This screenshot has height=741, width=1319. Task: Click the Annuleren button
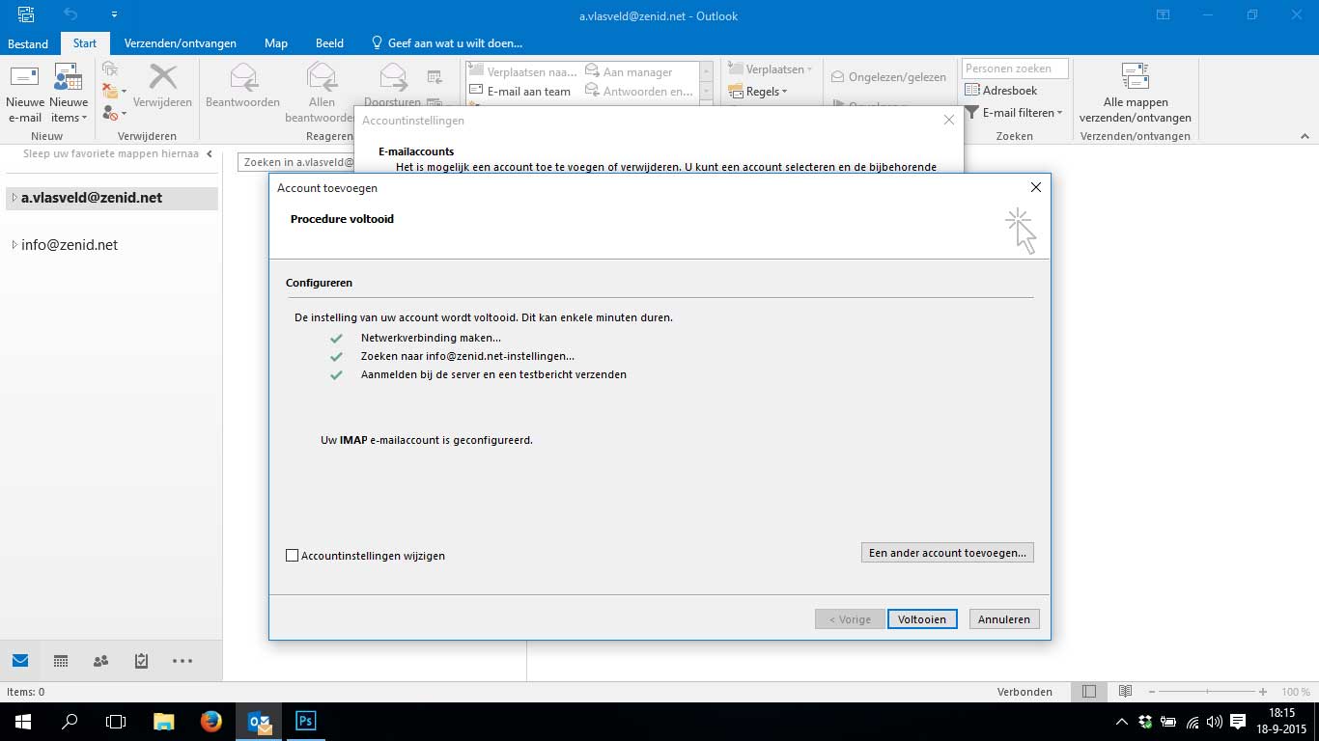1004,619
